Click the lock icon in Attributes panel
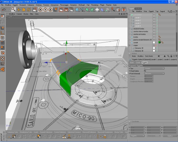This screenshot has height=142, width=178. tap(171, 56)
